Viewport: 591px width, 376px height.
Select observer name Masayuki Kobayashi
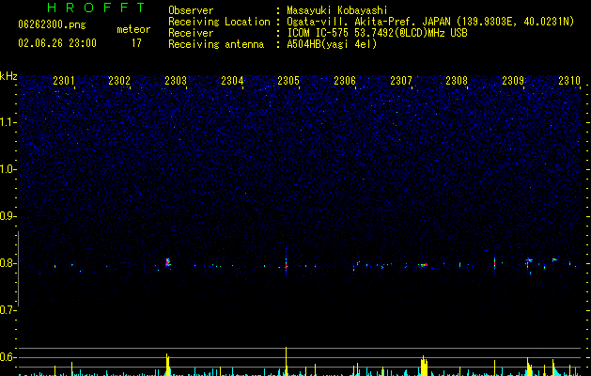(x=337, y=10)
